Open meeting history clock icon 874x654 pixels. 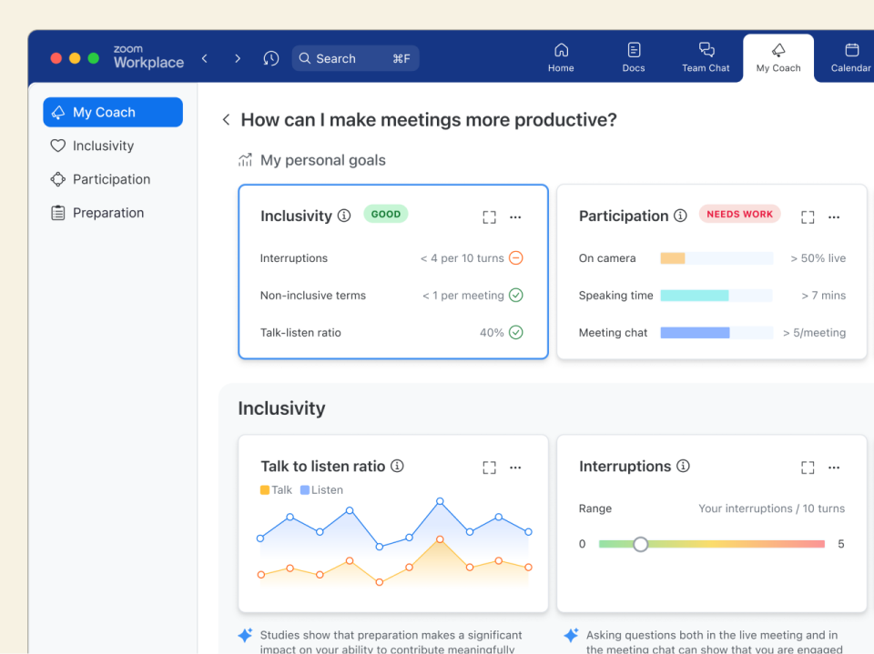270,58
